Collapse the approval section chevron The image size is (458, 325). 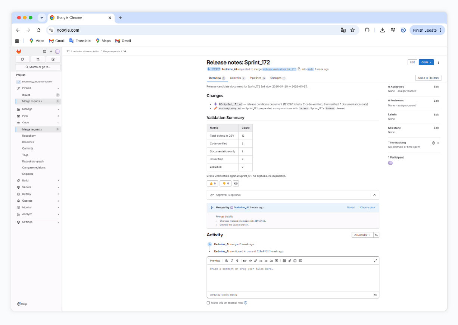tap(374, 195)
